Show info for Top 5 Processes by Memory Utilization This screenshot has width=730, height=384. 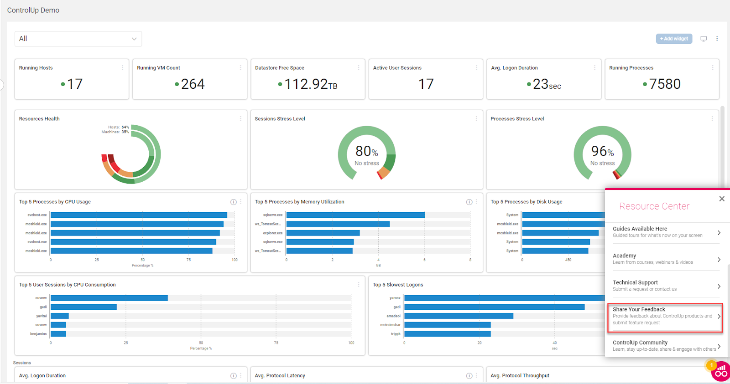pyautogui.click(x=469, y=202)
